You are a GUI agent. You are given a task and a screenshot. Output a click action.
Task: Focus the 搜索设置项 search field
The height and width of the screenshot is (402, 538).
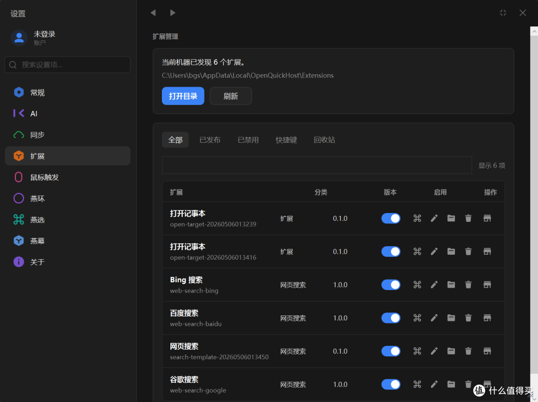coord(68,65)
